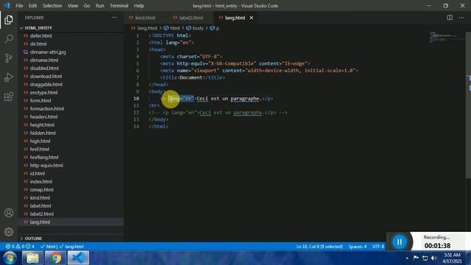The height and width of the screenshot is (265, 471).
Task: Open headers.html in the explorer
Action: point(44,117)
